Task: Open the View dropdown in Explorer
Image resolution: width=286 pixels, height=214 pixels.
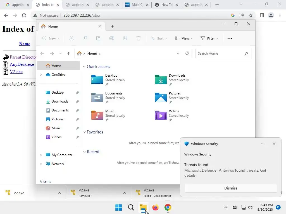Action: click(183, 38)
